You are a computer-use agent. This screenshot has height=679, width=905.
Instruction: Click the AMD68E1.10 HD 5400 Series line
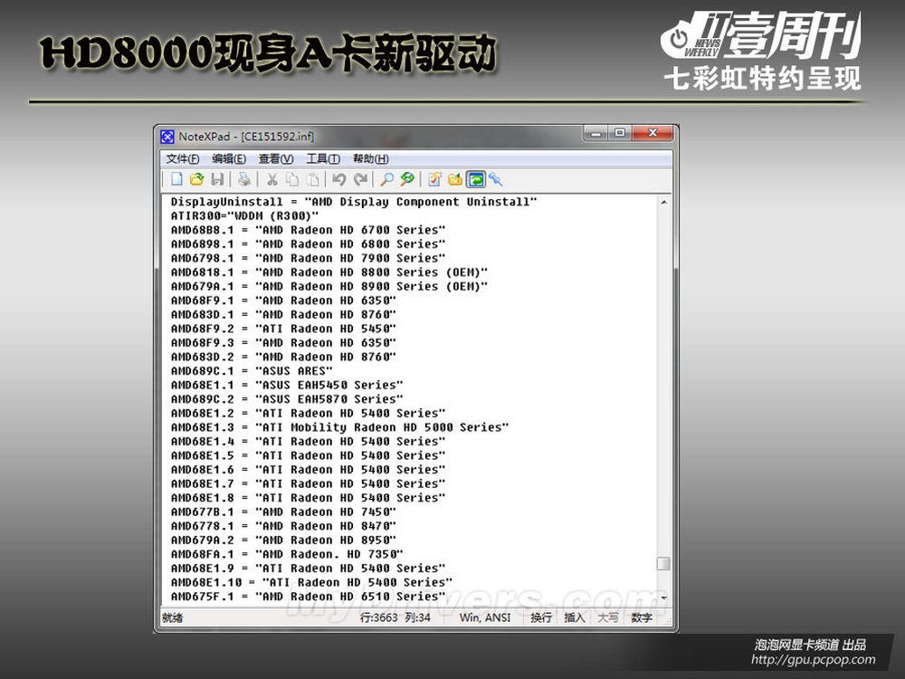coord(311,582)
